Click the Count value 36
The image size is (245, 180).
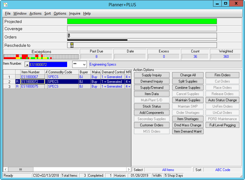[195, 56]
